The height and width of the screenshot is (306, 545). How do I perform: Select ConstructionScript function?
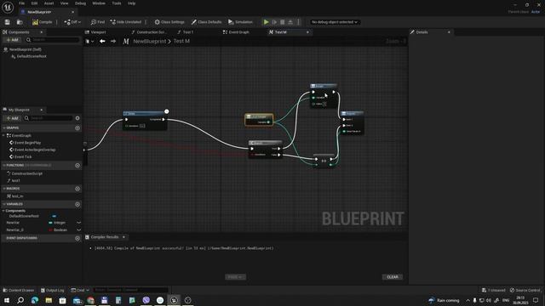[25, 173]
